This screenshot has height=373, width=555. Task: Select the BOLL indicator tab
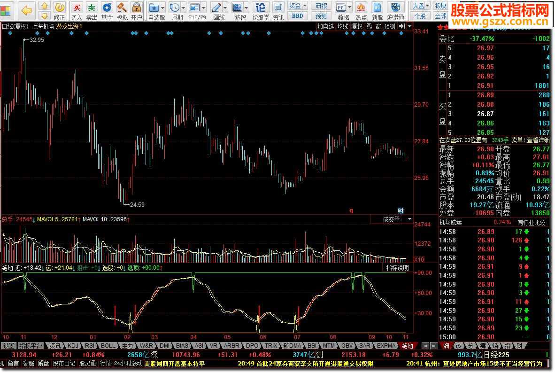click(x=108, y=346)
